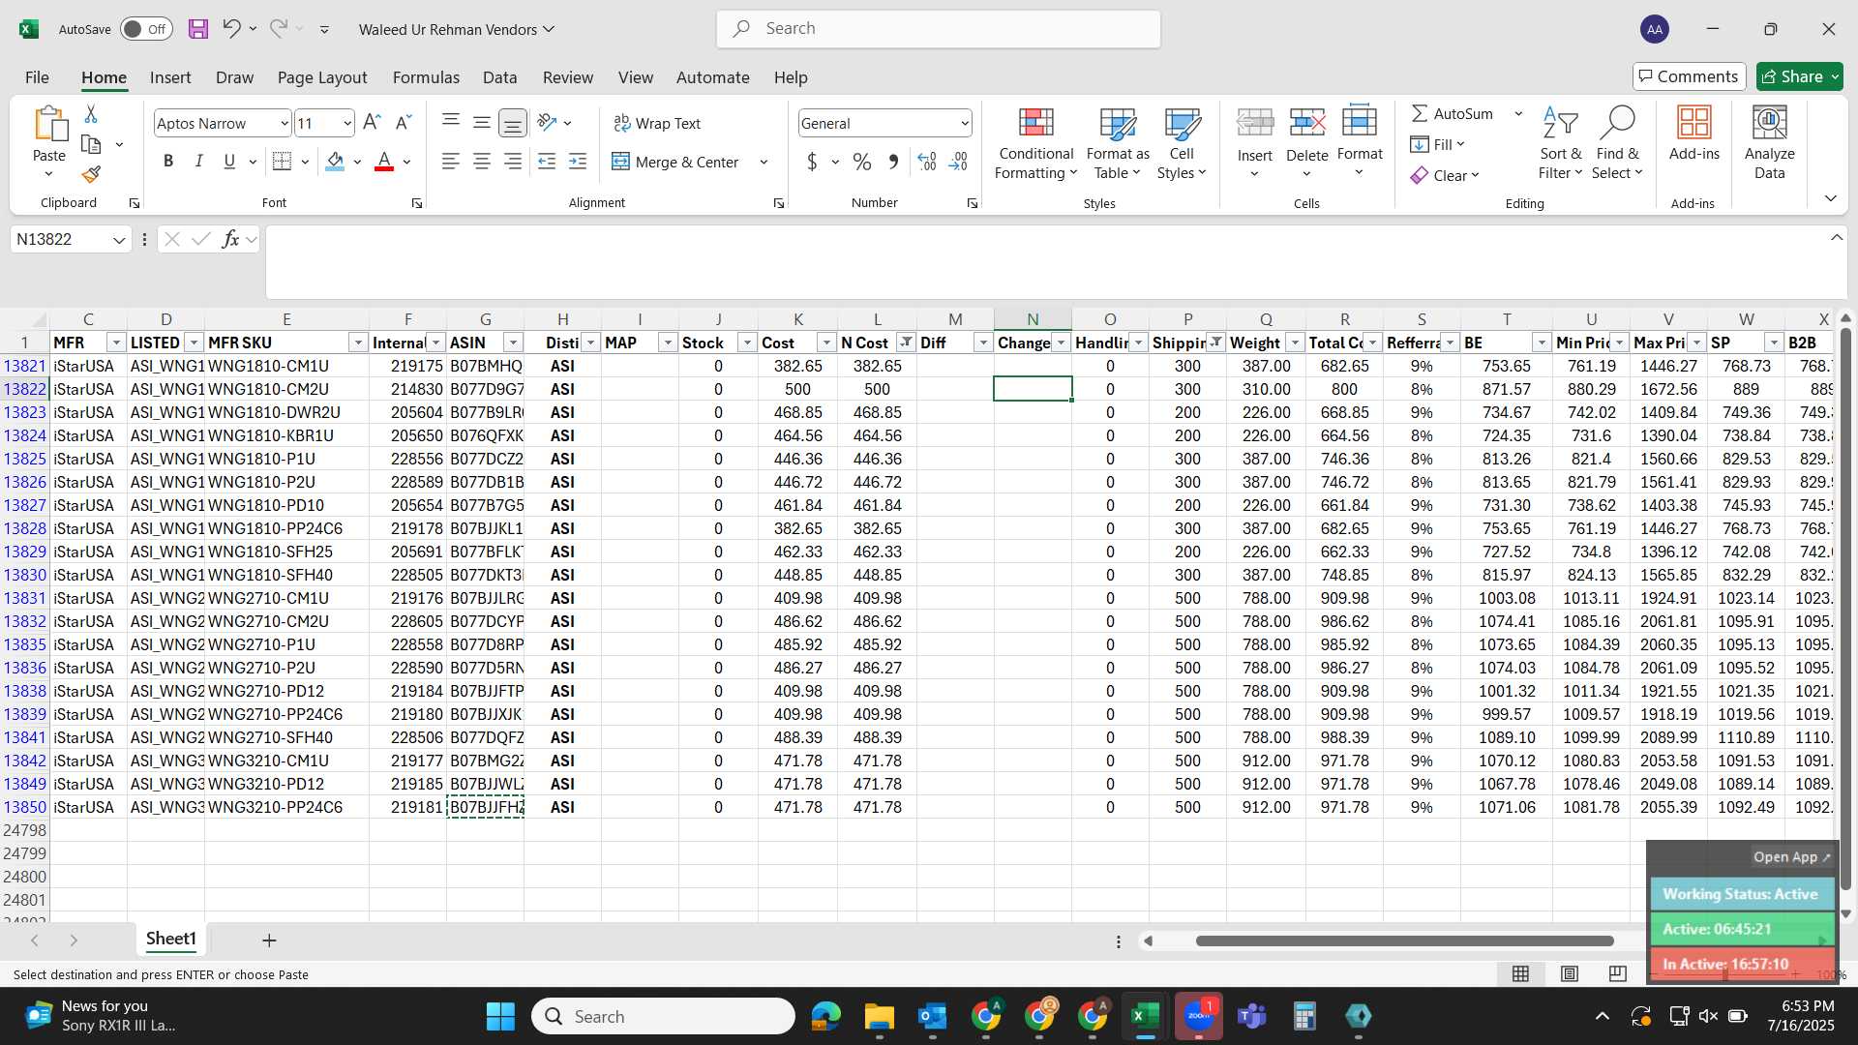Open Conditional Formatting icon
This screenshot has height=1045, width=1858.
(1035, 123)
